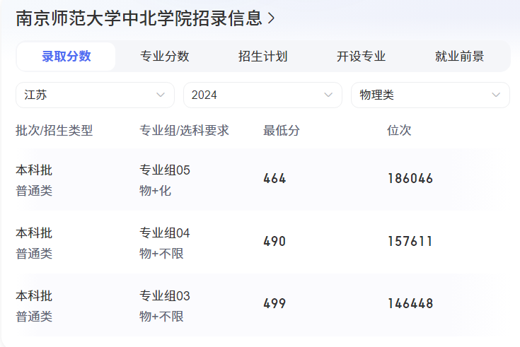
Task: Click 普通类 in the 专业组03 row
Action: 34,316
